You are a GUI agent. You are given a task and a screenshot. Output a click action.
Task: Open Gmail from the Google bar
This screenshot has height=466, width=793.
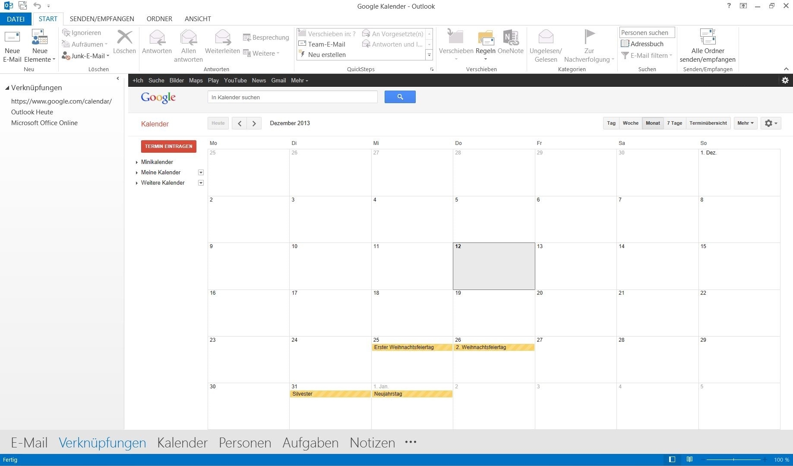pyautogui.click(x=278, y=80)
